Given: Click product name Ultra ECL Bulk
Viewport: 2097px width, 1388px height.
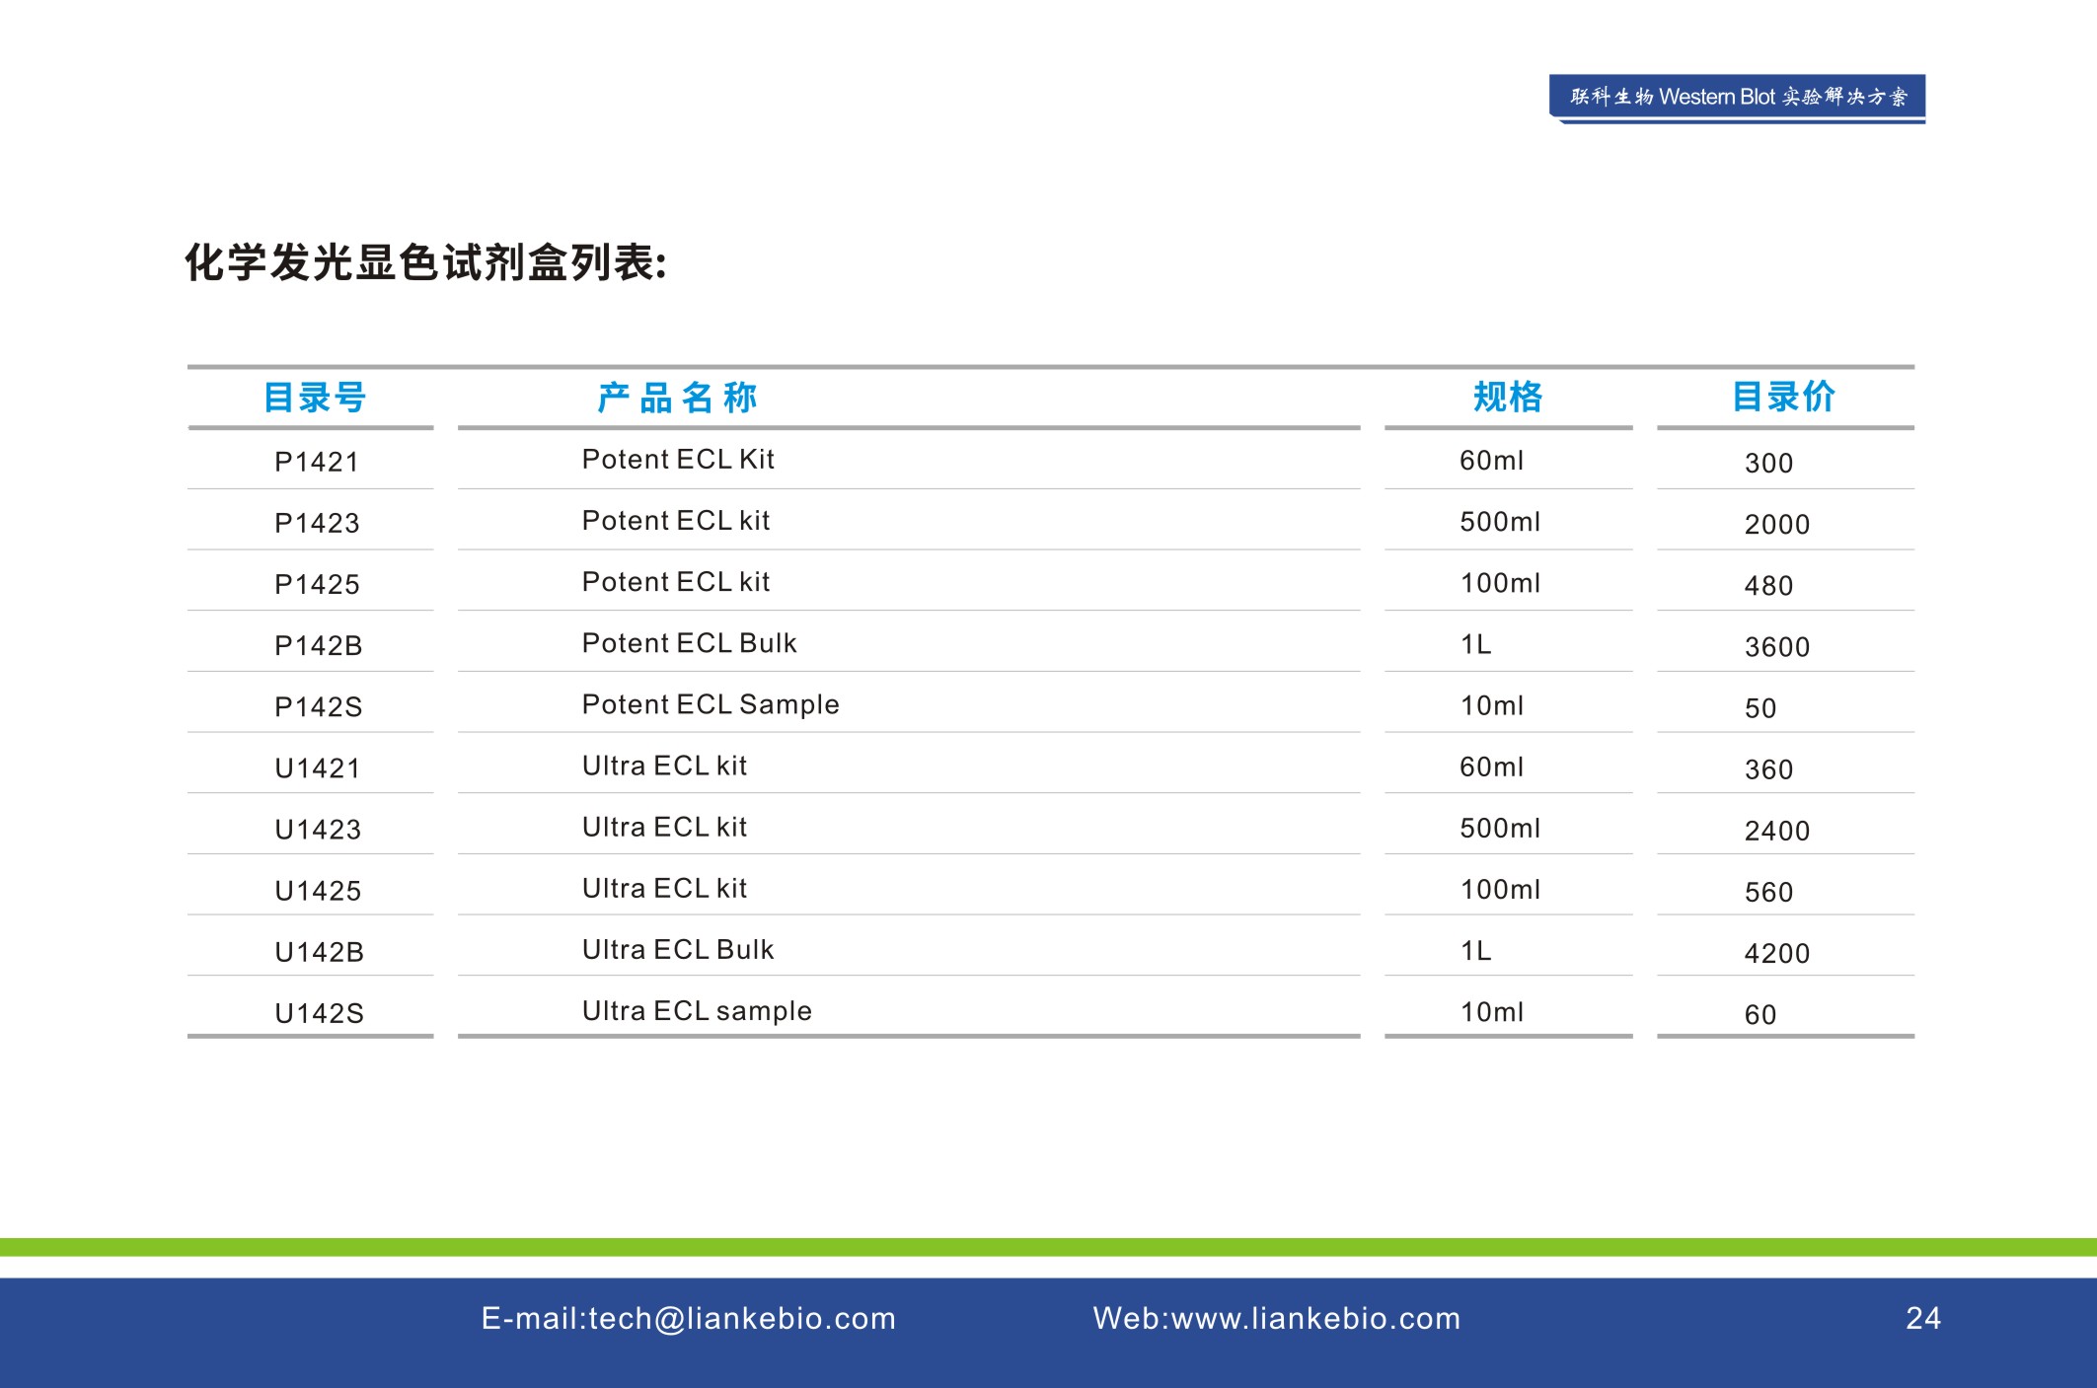Looking at the screenshot, I should click(678, 948).
